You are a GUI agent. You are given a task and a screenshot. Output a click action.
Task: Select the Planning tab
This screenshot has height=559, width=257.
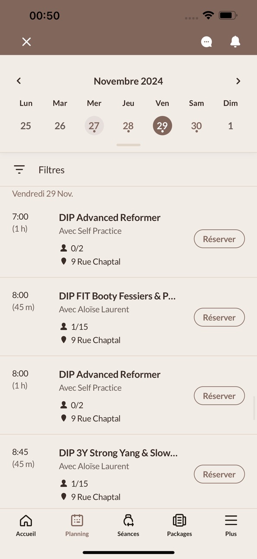coord(77,525)
